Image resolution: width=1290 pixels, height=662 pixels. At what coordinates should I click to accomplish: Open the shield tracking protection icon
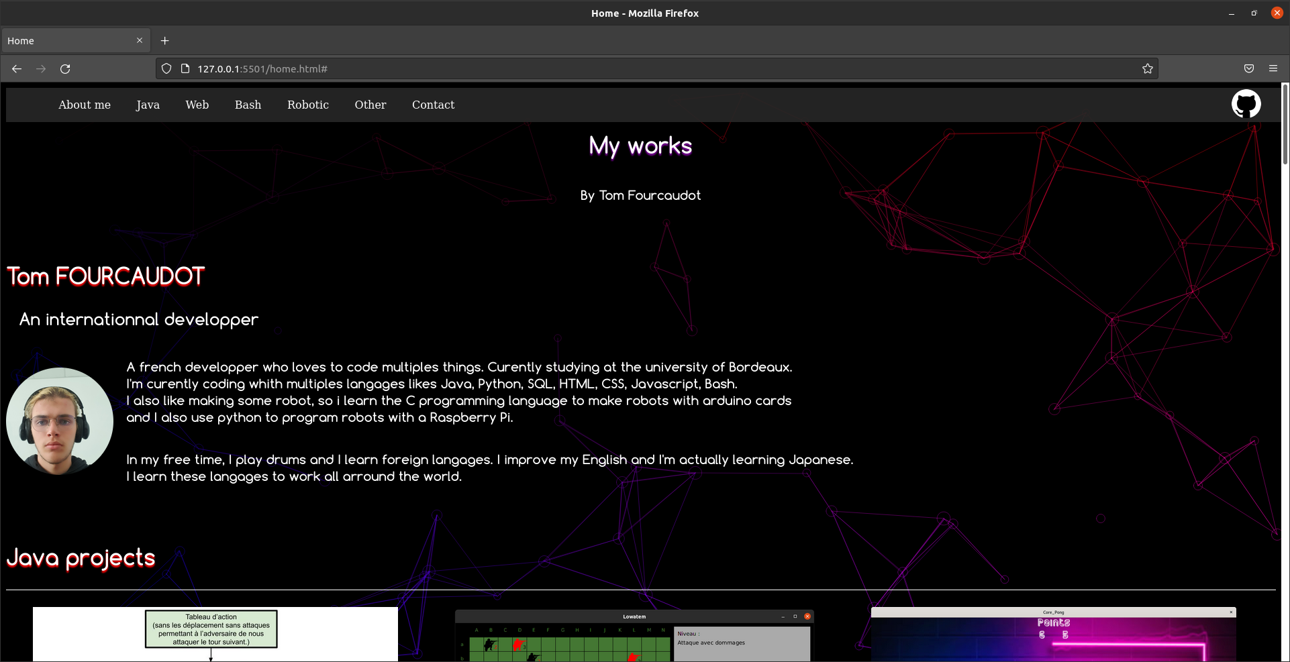coord(166,68)
